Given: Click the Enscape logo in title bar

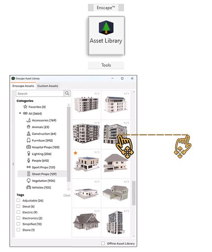Looking at the screenshot, I should click(13, 79).
